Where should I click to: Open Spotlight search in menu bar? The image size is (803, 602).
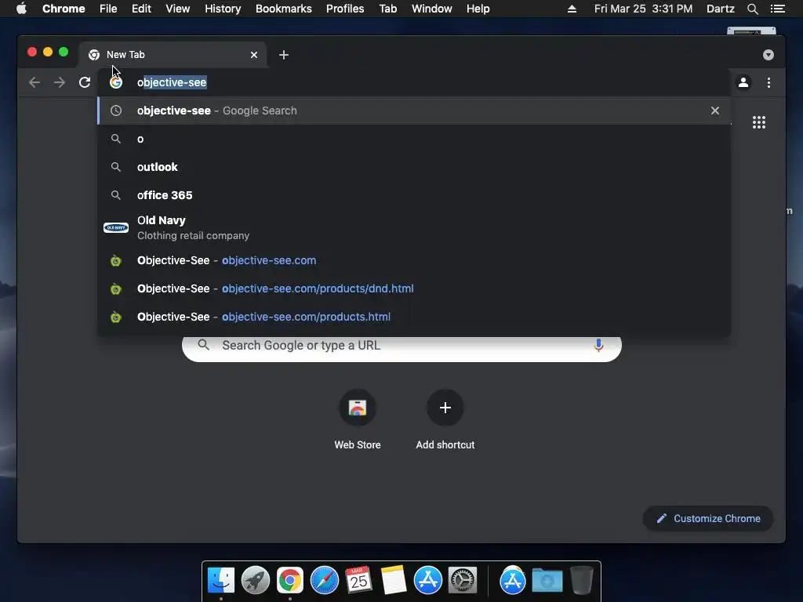[x=752, y=9]
